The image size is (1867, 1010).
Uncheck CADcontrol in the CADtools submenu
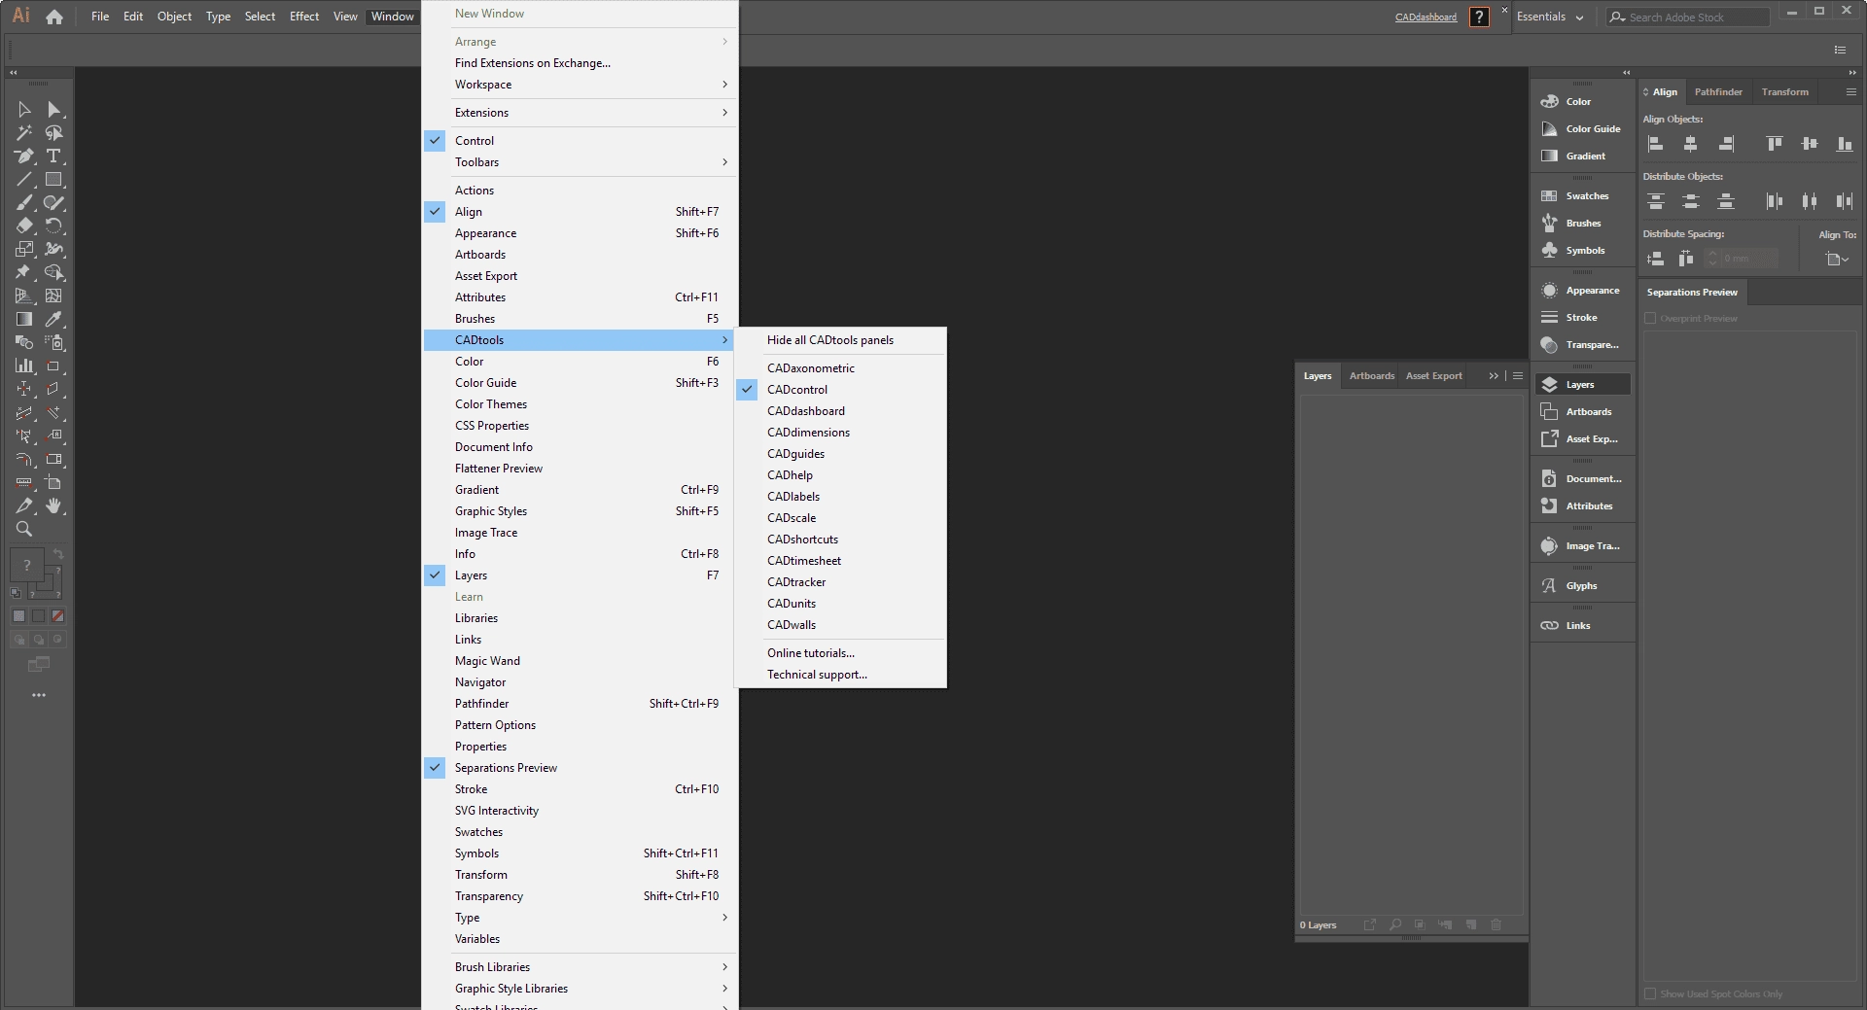coord(797,389)
